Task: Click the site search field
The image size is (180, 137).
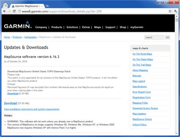Action: coord(154,37)
